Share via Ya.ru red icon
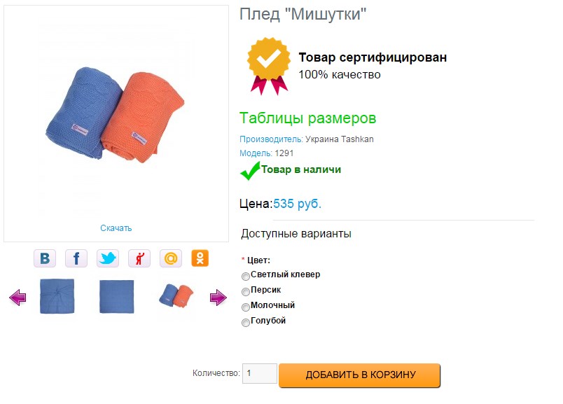563x404 pixels. (x=139, y=258)
